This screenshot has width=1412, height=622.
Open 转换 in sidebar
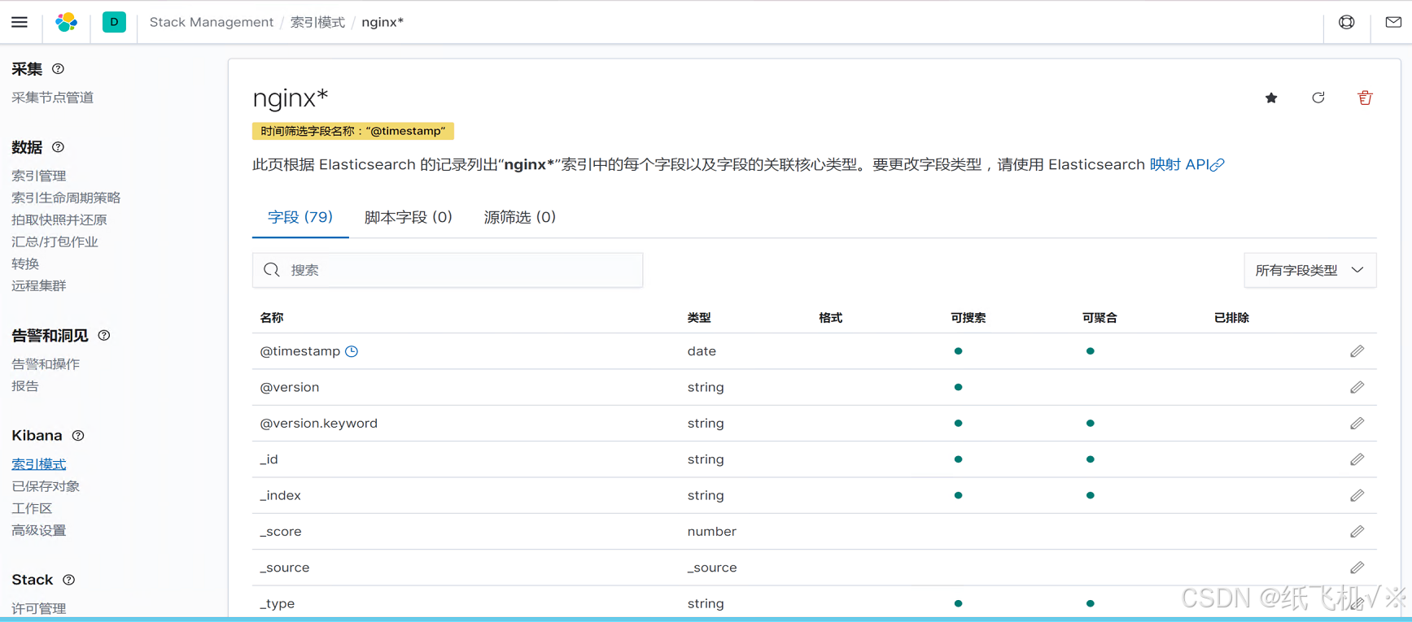25,263
